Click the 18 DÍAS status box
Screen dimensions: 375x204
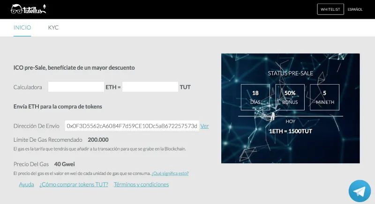pos(255,97)
